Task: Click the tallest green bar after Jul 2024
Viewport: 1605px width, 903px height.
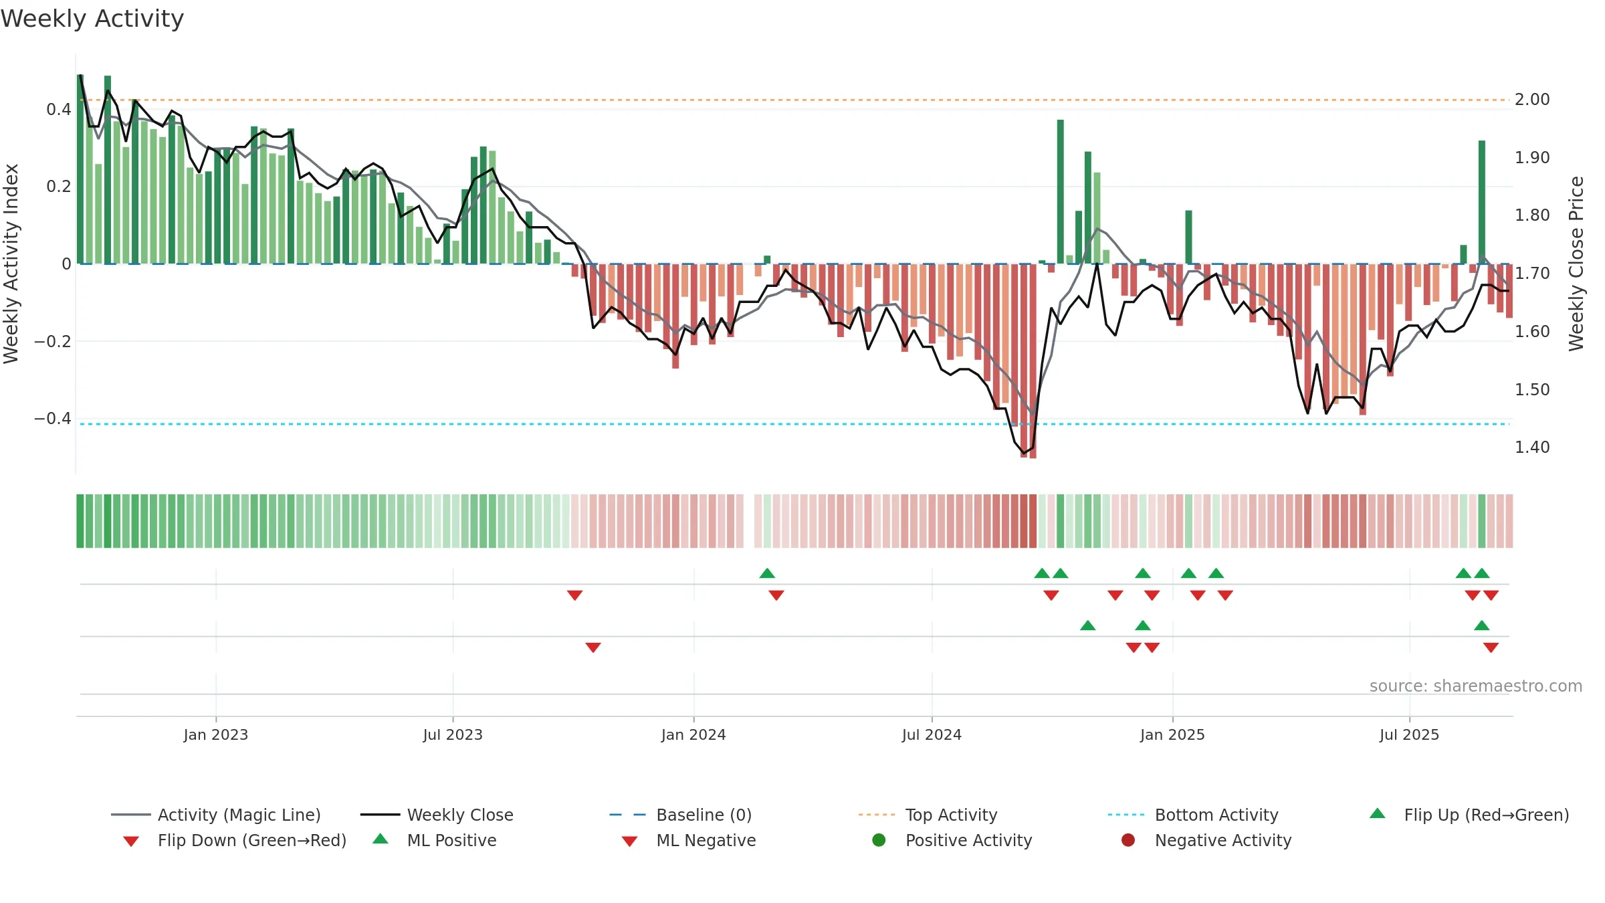Action: [x=1061, y=191]
